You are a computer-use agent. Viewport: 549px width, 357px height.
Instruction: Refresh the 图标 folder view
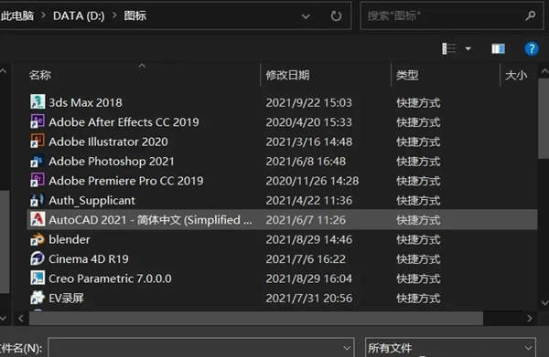click(x=336, y=16)
